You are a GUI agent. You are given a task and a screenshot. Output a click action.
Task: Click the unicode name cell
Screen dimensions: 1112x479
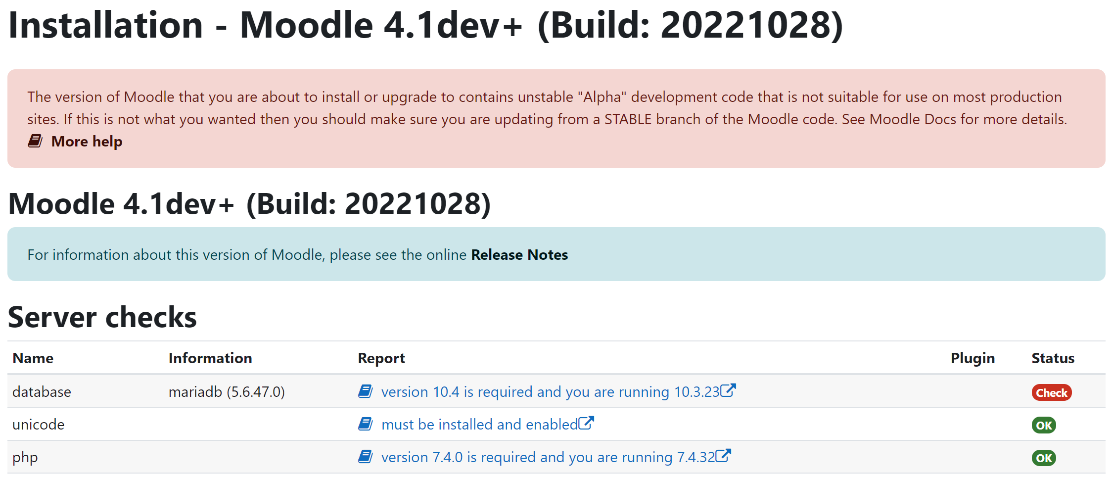(x=38, y=425)
